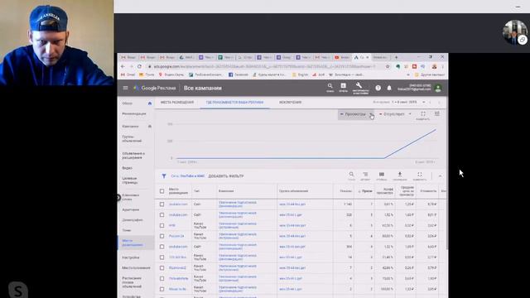Viewport: 530px width, 298px height.
Task: Sort by the Просм. column header
Action: pos(366,191)
